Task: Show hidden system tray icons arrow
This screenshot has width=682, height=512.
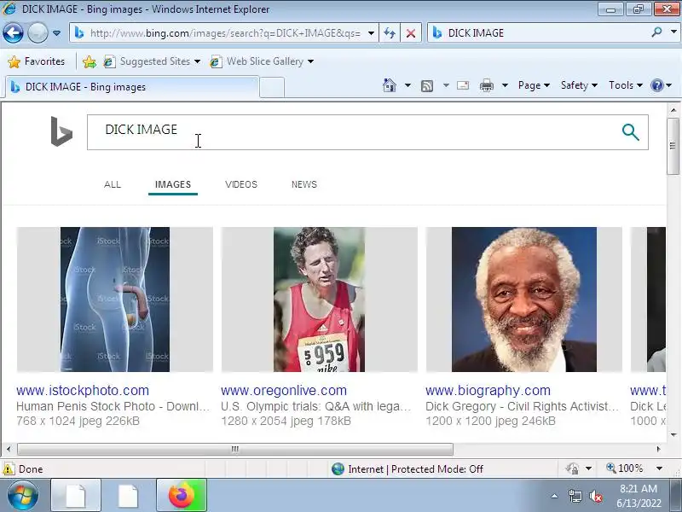Action: tap(555, 496)
